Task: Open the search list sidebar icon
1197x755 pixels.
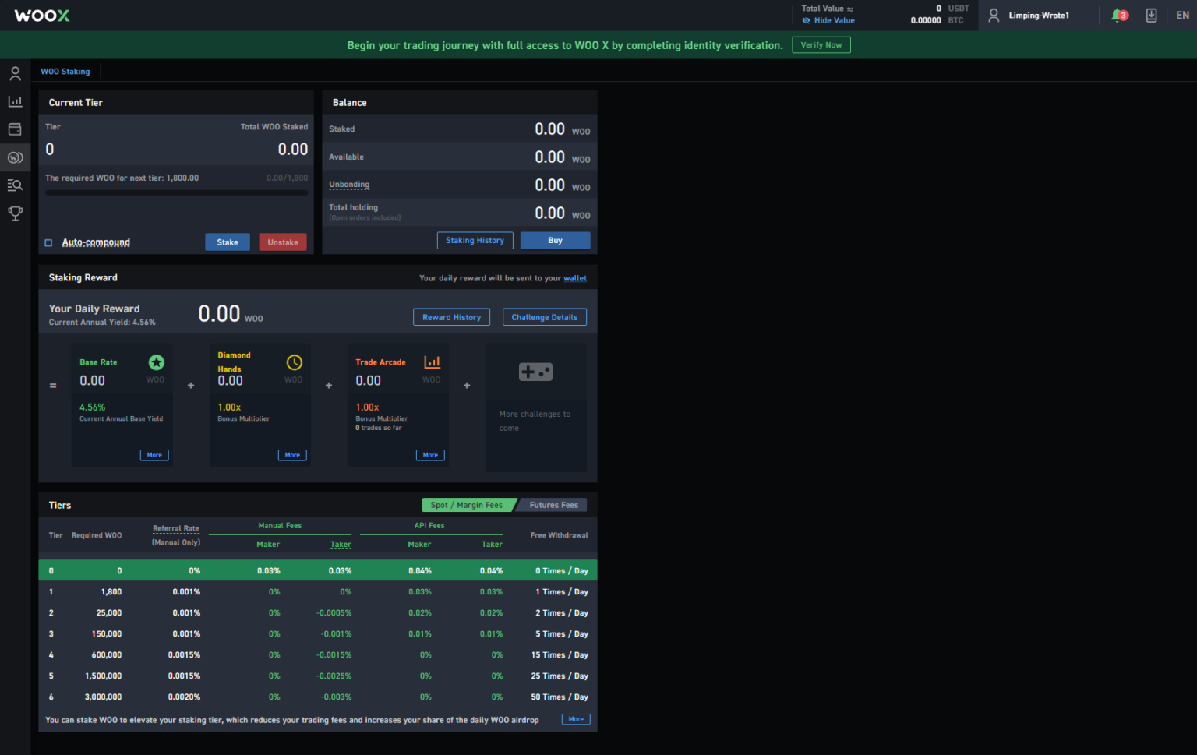Action: click(15, 185)
